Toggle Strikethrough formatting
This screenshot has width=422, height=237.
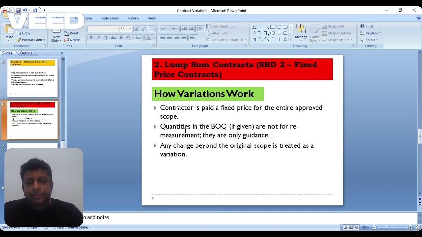tap(113, 38)
